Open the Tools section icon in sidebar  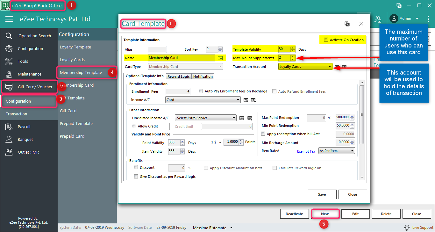tap(9, 61)
